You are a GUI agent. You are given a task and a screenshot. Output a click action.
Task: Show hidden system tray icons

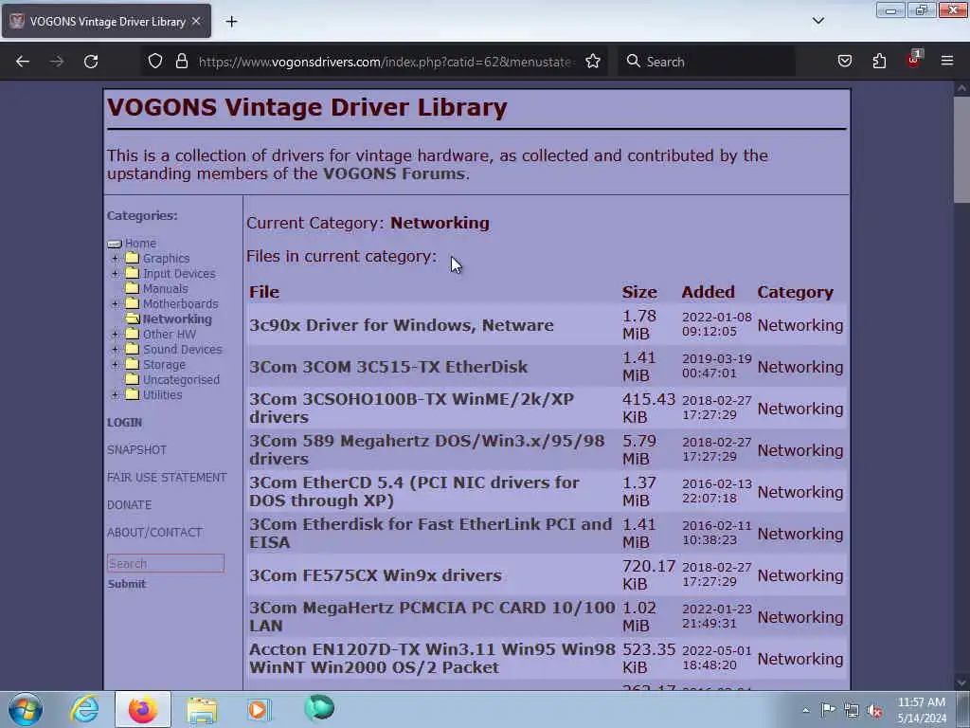805,710
